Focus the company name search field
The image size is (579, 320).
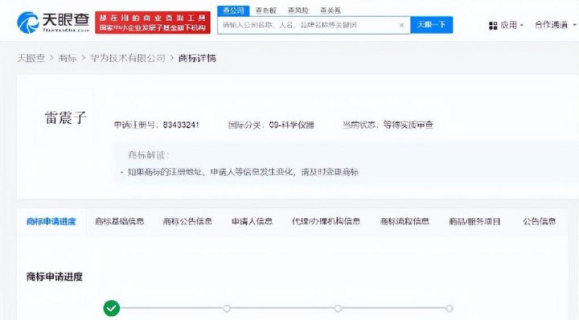click(x=308, y=25)
